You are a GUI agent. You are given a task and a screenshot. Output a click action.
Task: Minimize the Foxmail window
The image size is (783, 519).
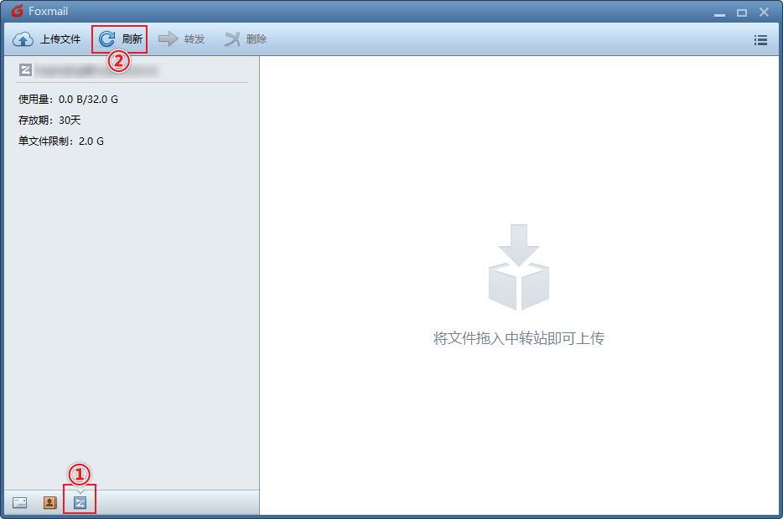719,13
